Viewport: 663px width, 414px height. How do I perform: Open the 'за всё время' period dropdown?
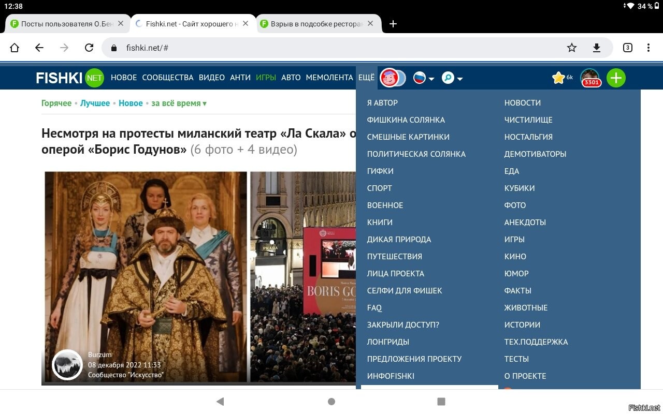point(179,103)
